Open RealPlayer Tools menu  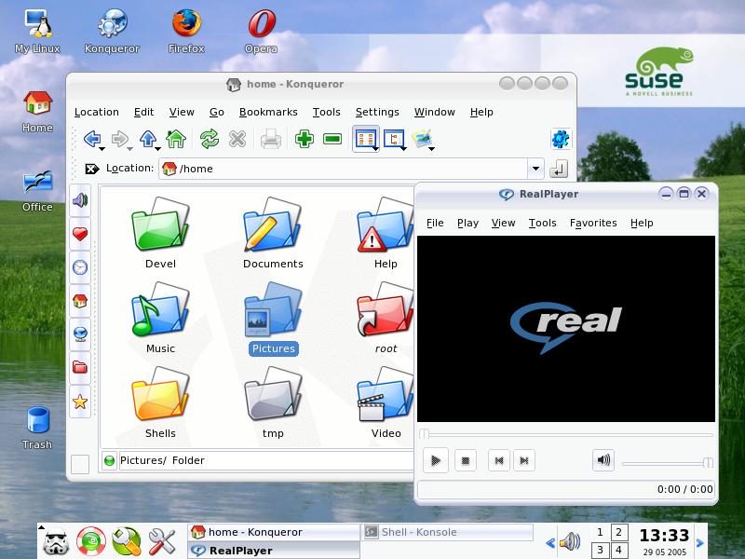543,223
